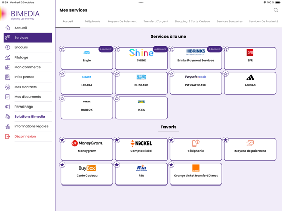Click the BuyBox logo
282x211 pixels.
point(87,168)
